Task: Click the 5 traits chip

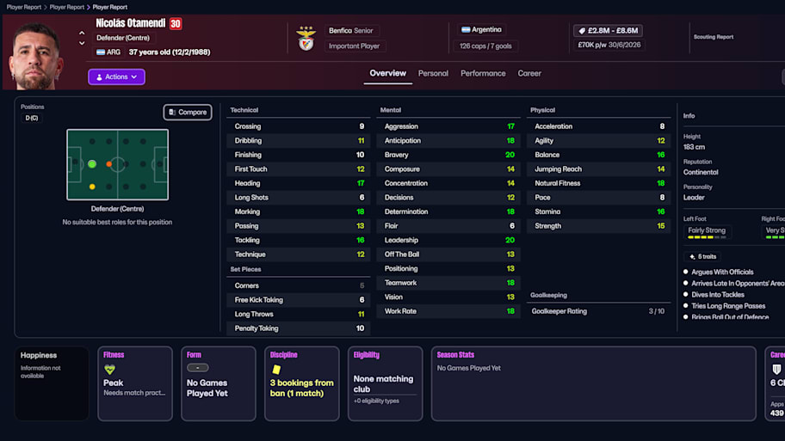Action: coord(702,256)
